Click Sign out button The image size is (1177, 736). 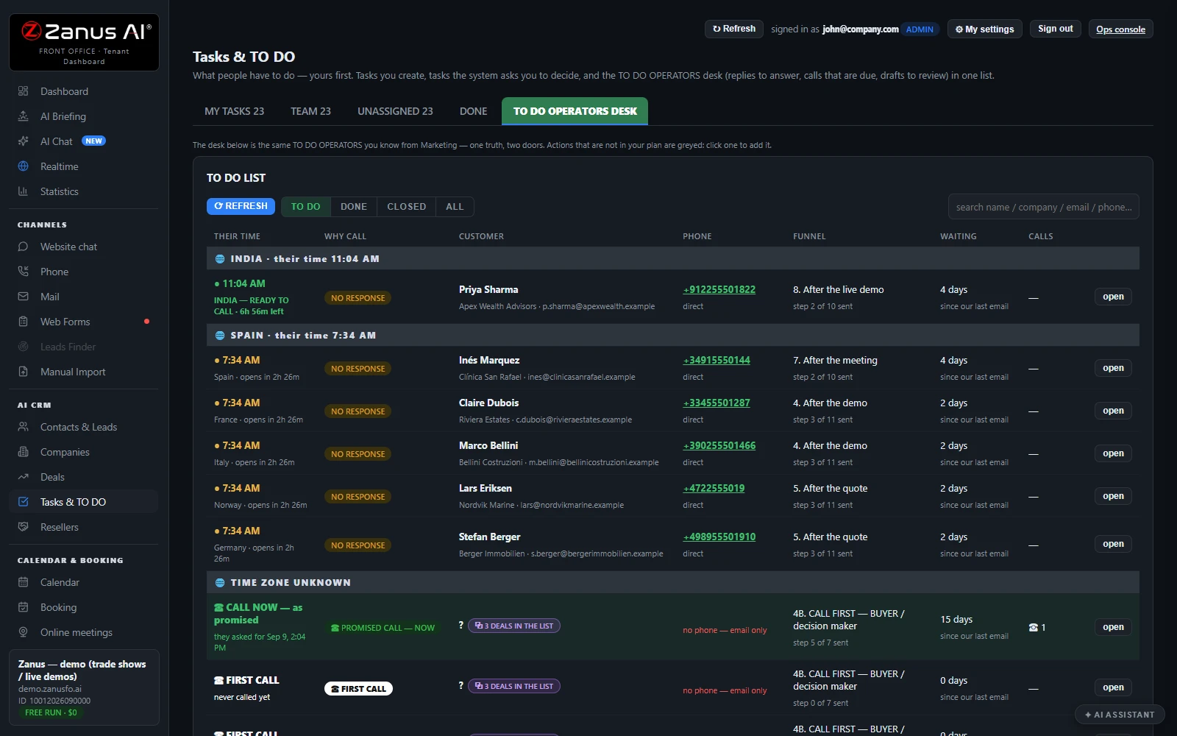pos(1056,29)
